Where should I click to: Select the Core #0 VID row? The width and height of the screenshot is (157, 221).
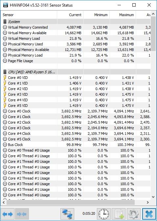(x=77, y=78)
